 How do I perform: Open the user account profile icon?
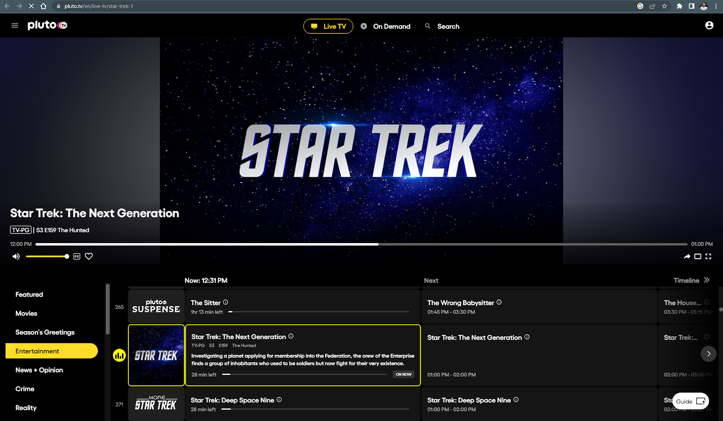709,25
